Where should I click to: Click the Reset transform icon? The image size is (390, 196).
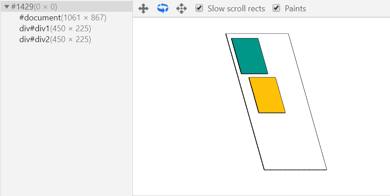click(x=181, y=9)
